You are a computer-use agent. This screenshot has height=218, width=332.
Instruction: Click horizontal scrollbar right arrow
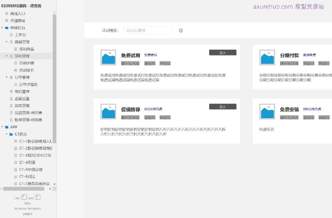point(50,189)
